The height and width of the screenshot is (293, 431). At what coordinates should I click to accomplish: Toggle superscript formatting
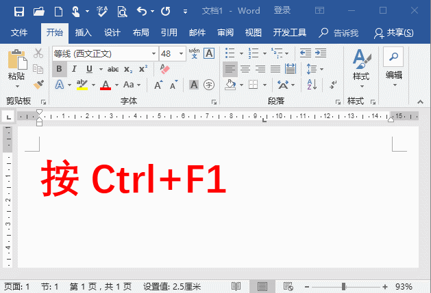[143, 69]
